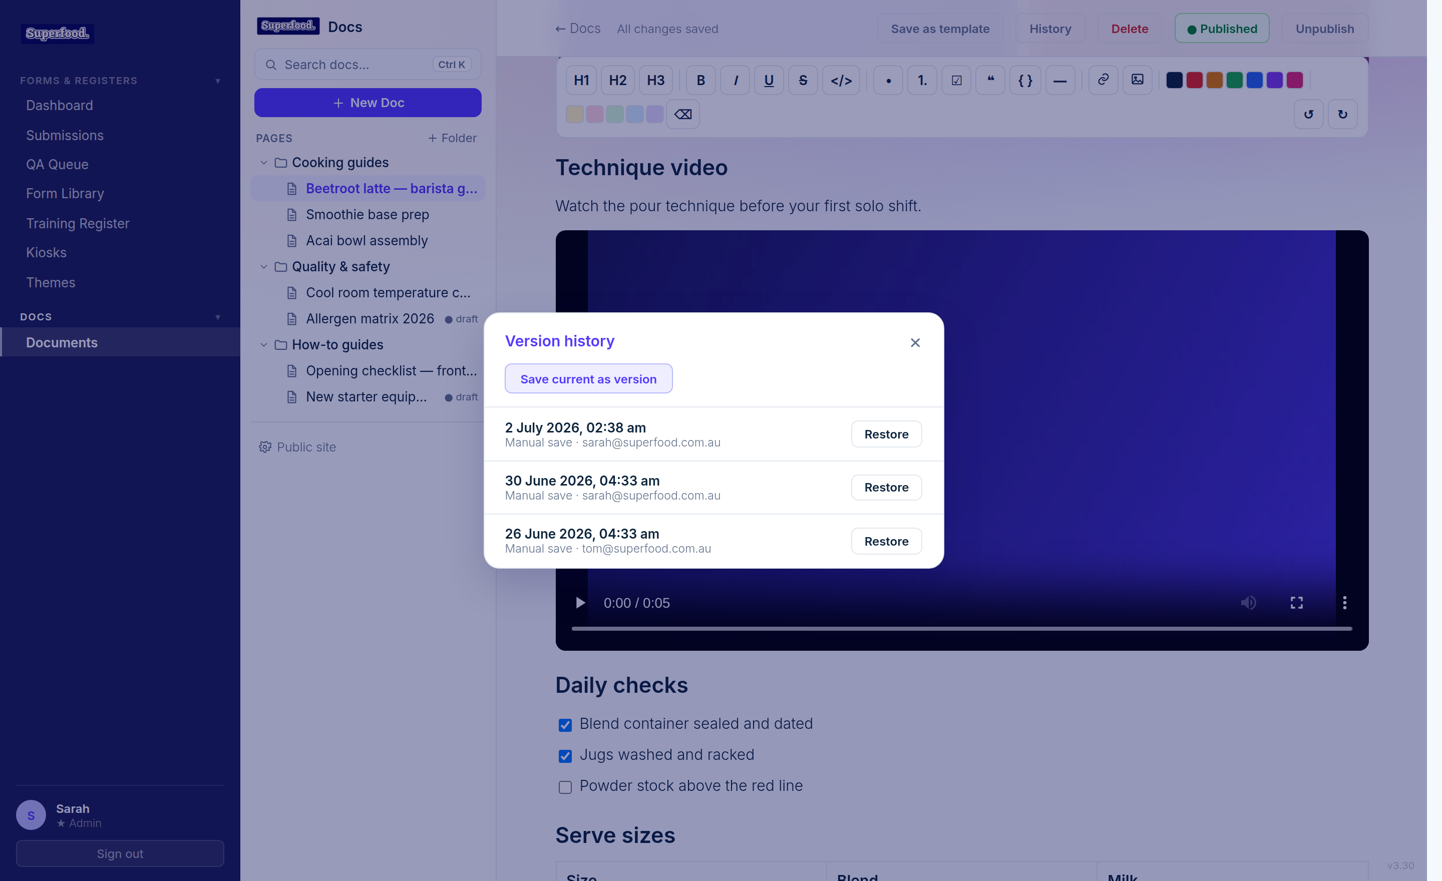The height and width of the screenshot is (881, 1442).
Task: Toggle italic text style
Action: (735, 80)
